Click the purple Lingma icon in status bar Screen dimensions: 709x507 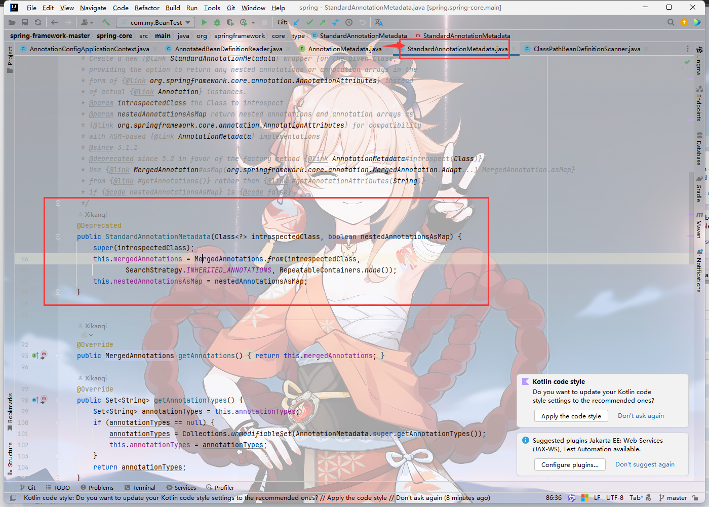pyautogui.click(x=572, y=498)
